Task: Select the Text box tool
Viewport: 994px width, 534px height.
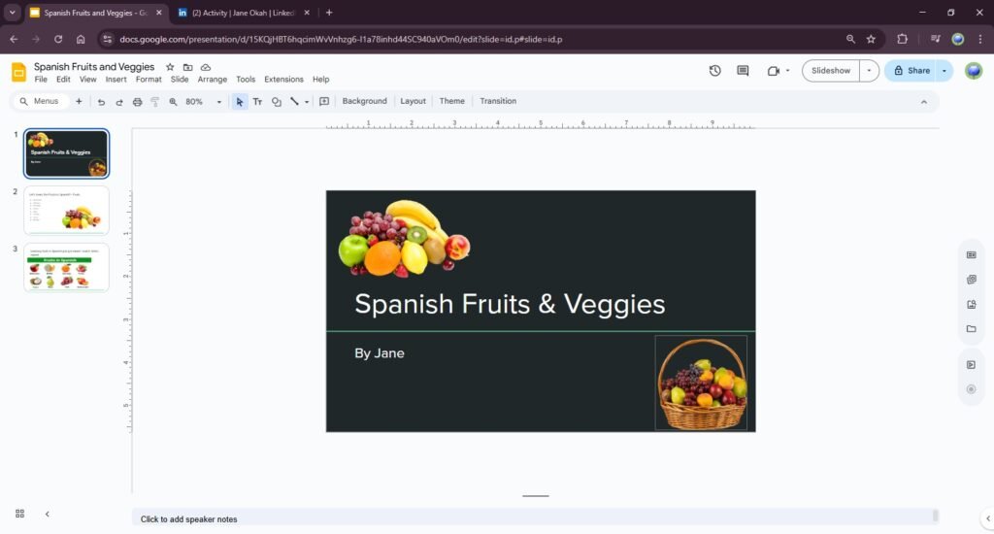Action: (257, 102)
